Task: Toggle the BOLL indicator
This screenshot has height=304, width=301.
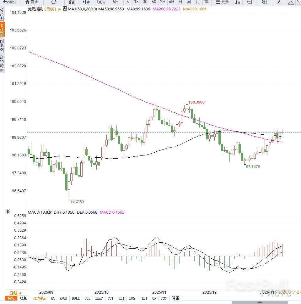Action: (76, 298)
